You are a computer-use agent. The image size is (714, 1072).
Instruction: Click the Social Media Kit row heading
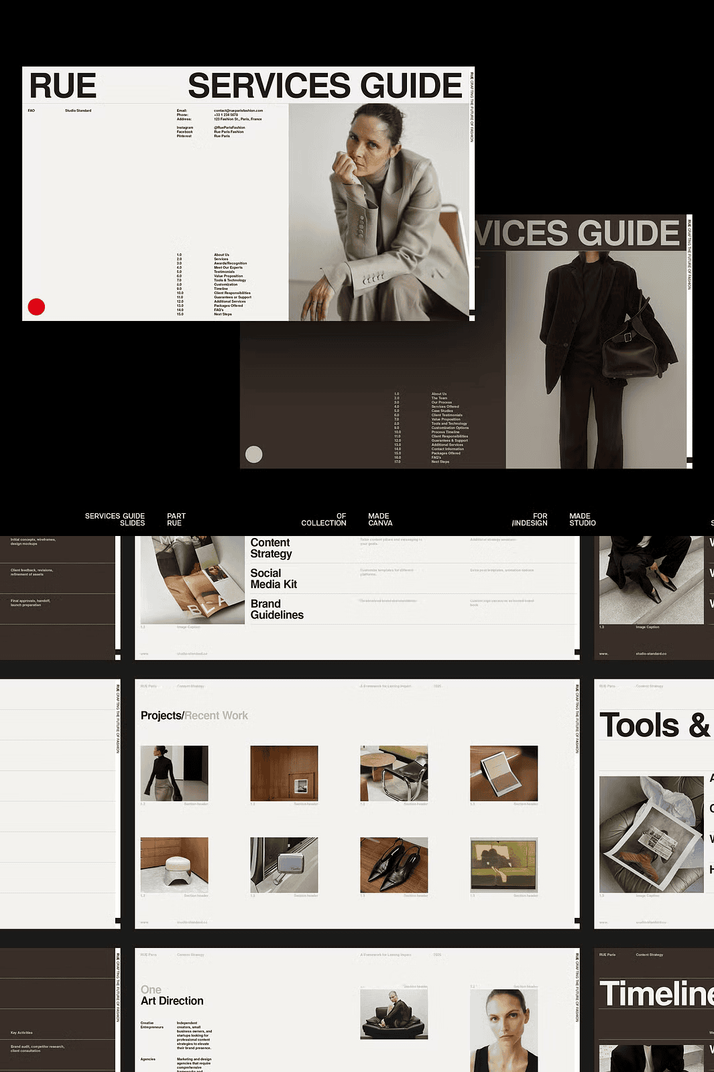tap(274, 579)
